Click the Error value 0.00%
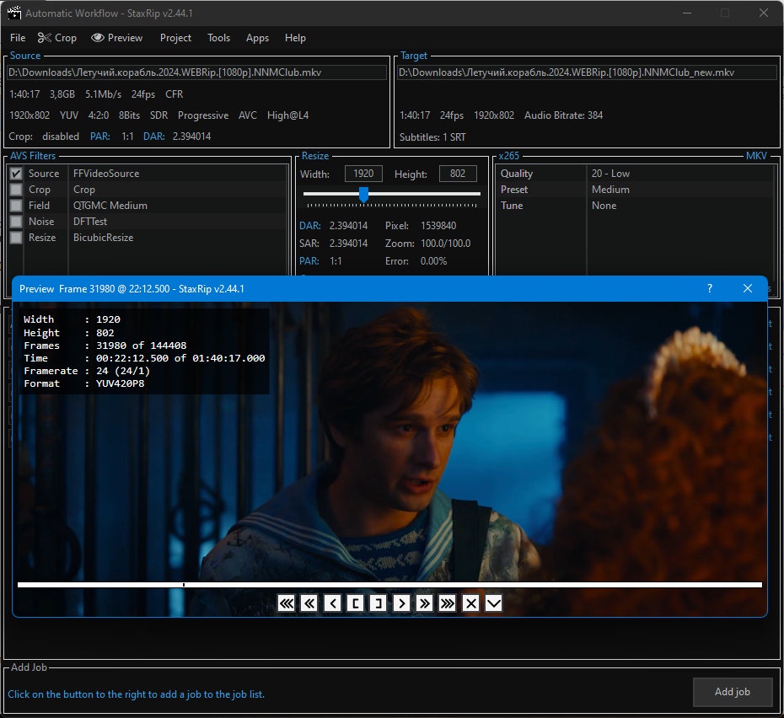 tap(433, 261)
